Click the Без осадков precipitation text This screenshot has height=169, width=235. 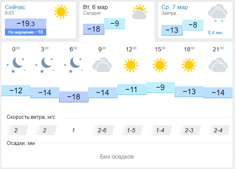click(x=117, y=156)
